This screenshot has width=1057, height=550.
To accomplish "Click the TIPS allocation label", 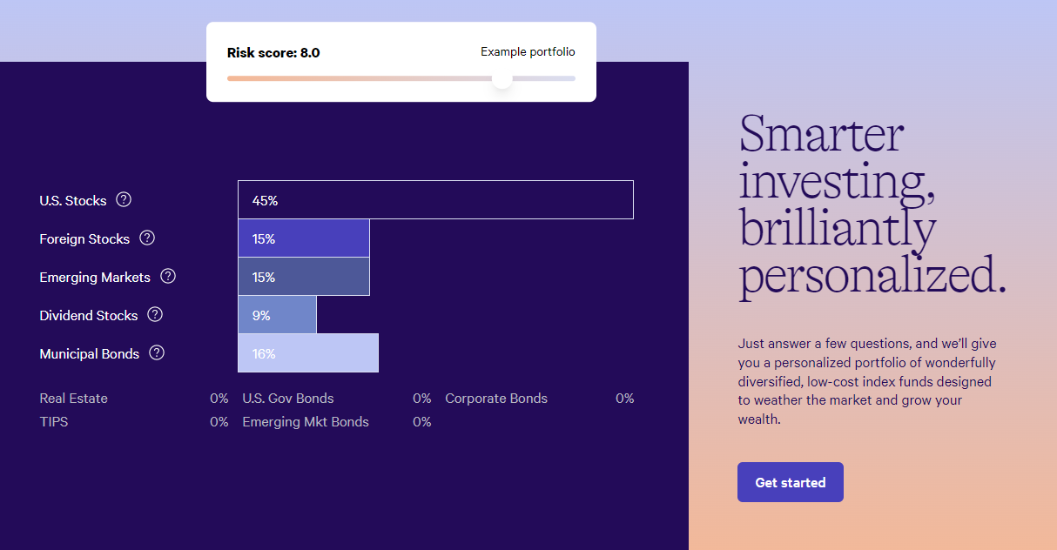I will [54, 422].
